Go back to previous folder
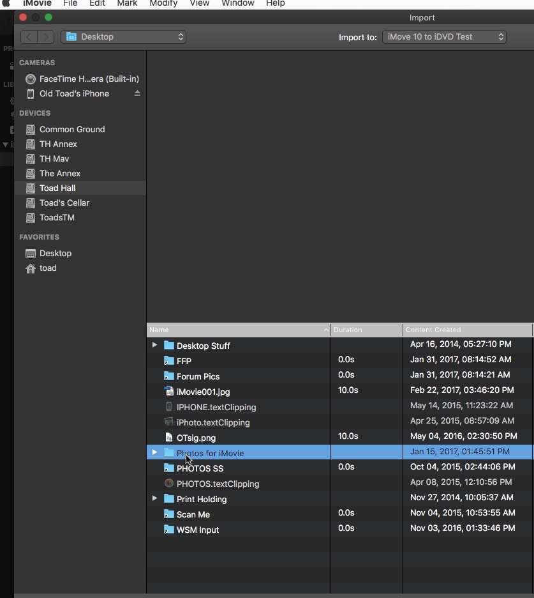 pyautogui.click(x=29, y=36)
